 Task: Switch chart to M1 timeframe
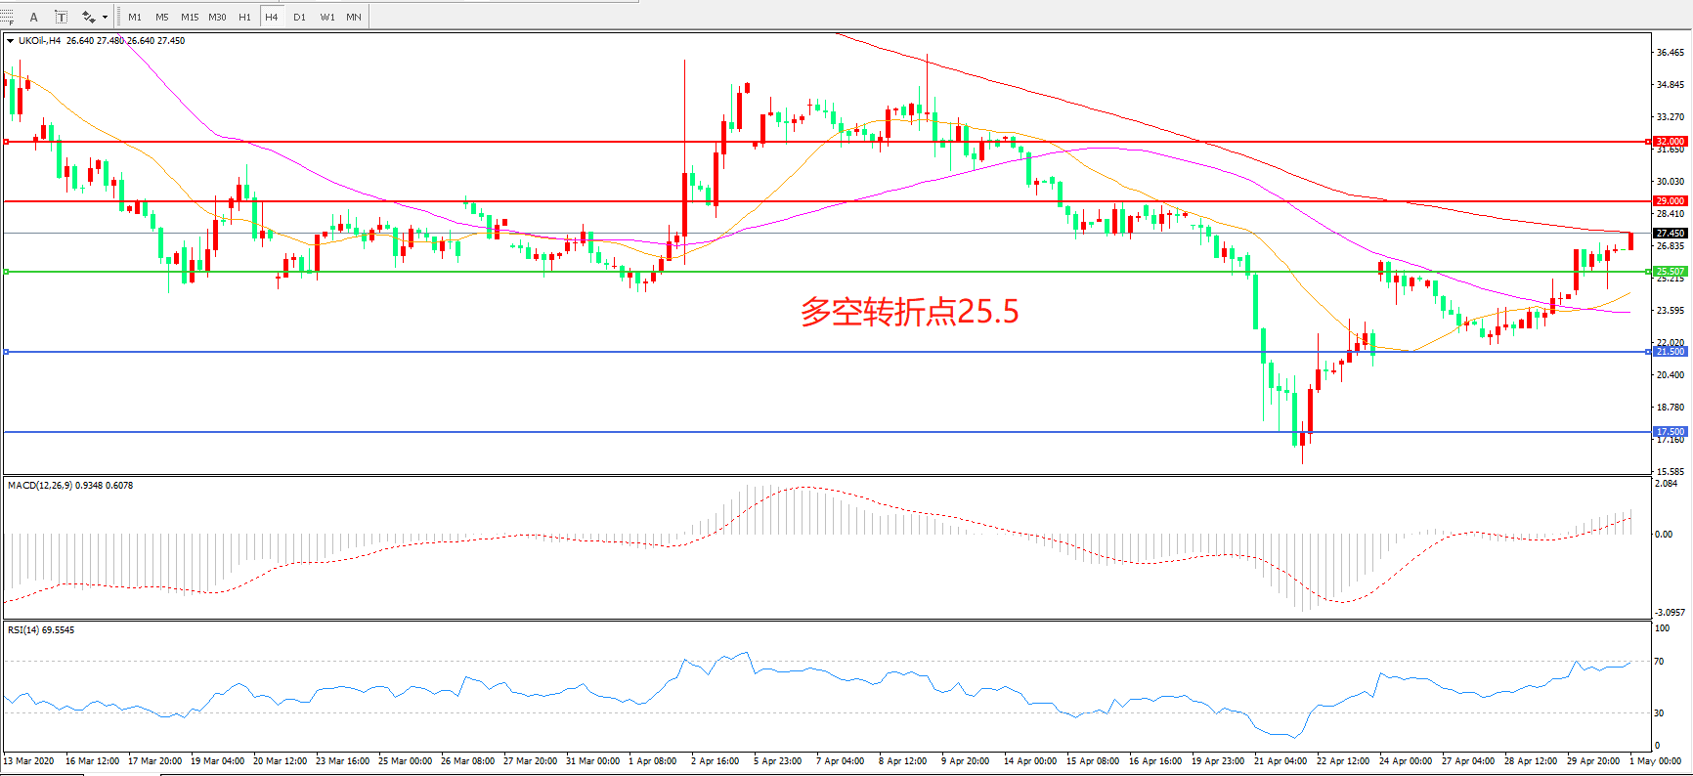point(135,17)
